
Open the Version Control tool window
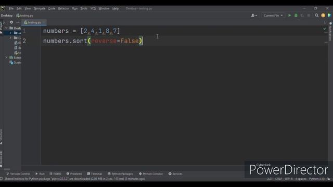[x=18, y=173]
